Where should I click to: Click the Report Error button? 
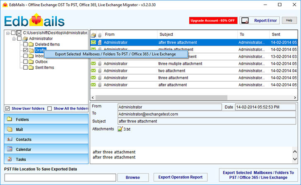(260, 20)
